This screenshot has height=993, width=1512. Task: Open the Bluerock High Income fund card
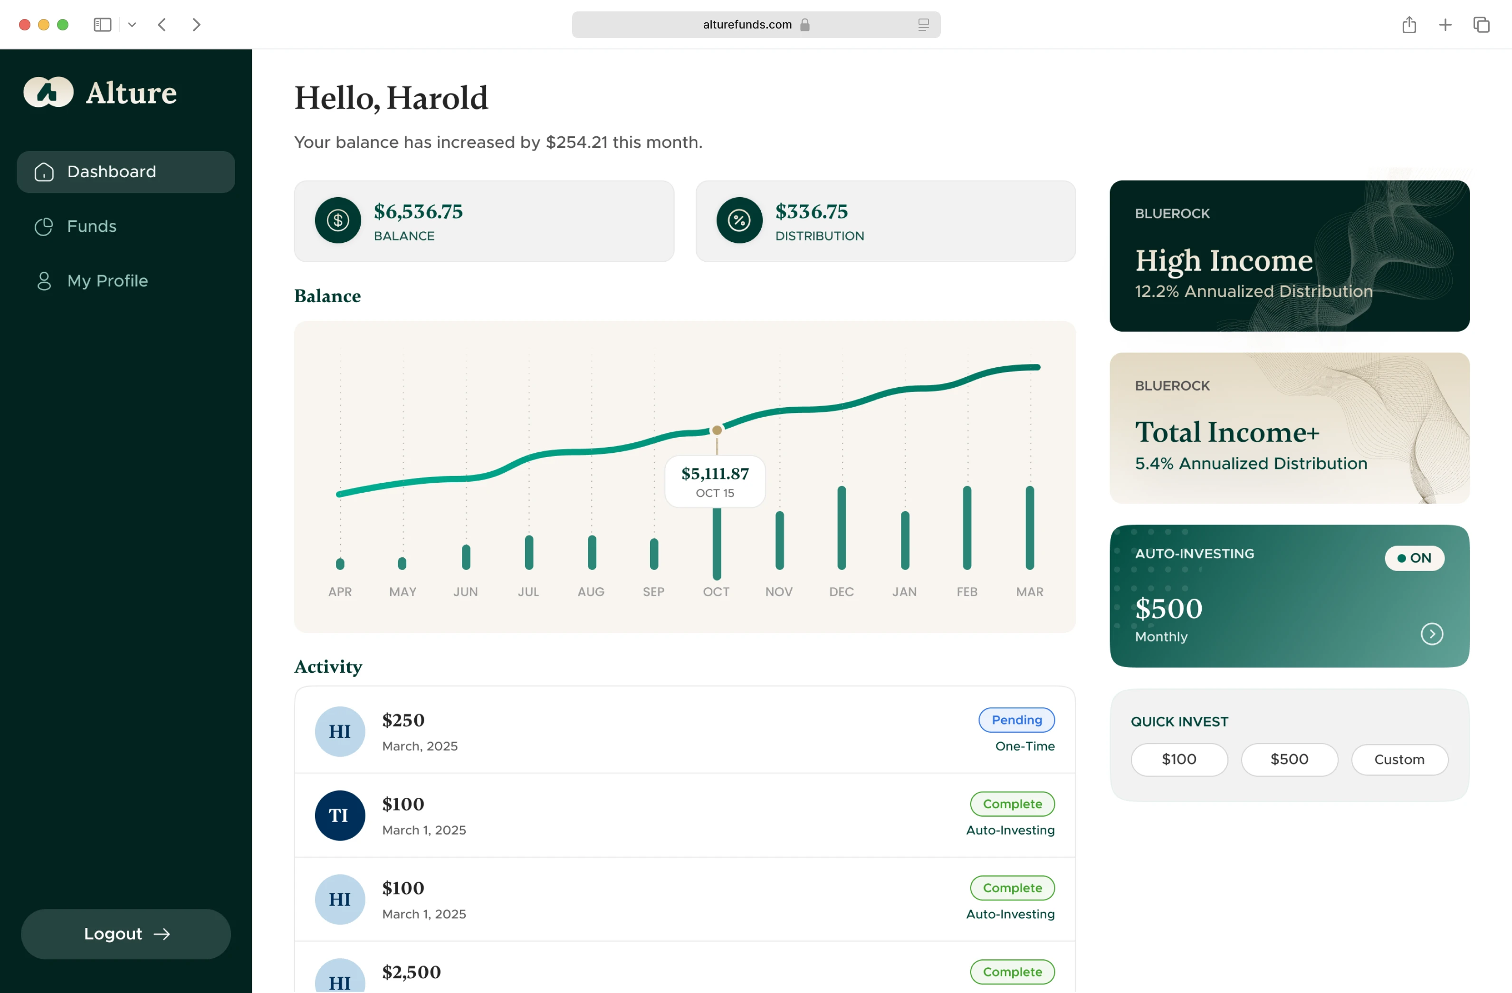(x=1289, y=256)
